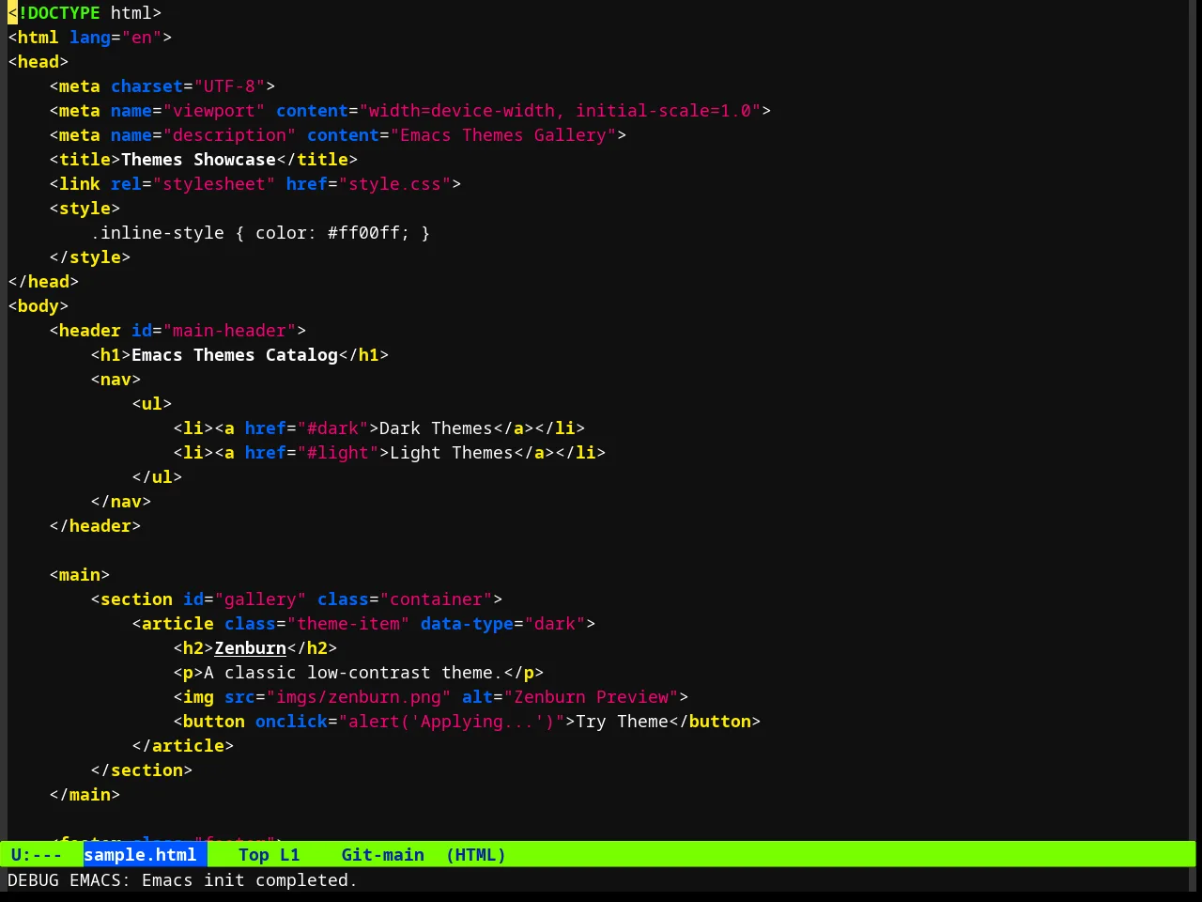Viewport: 1202px width, 902px height.
Task: Click the 'Themes Showcase' title text
Action: click(198, 160)
